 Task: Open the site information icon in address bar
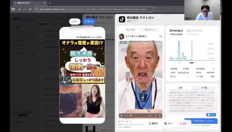point(37,9)
